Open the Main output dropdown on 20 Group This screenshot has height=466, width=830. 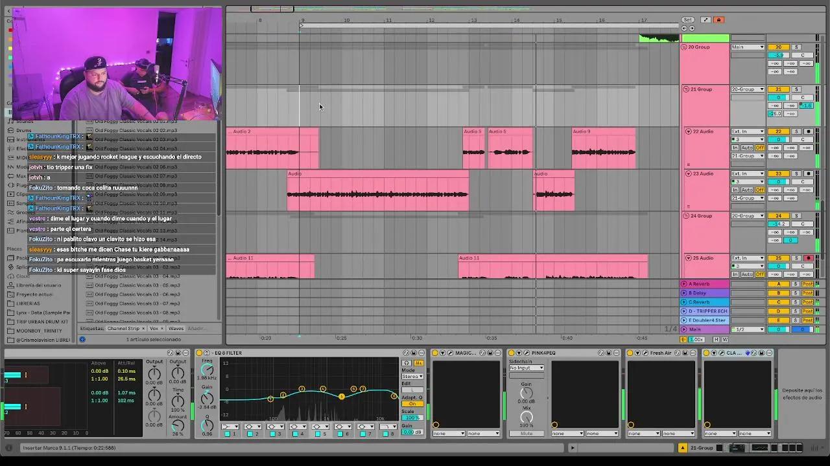click(748, 47)
